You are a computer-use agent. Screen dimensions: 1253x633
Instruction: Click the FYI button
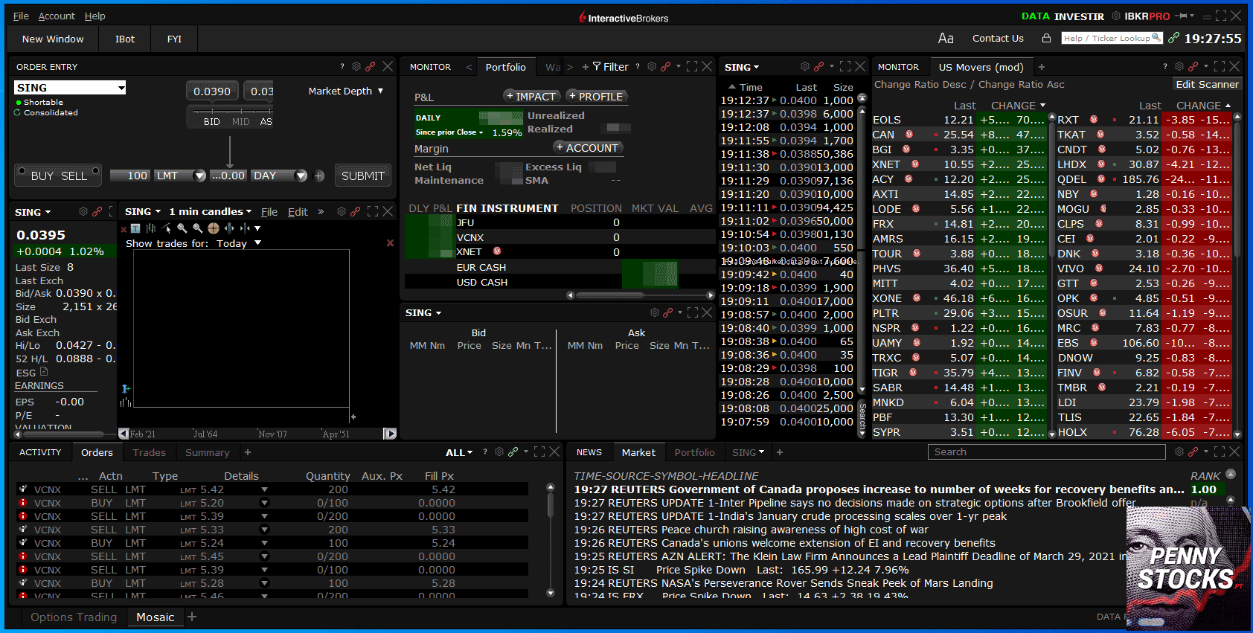(x=174, y=39)
